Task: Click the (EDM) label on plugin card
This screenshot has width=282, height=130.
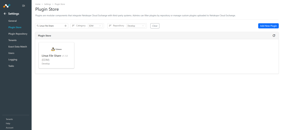Action: (x=45, y=60)
